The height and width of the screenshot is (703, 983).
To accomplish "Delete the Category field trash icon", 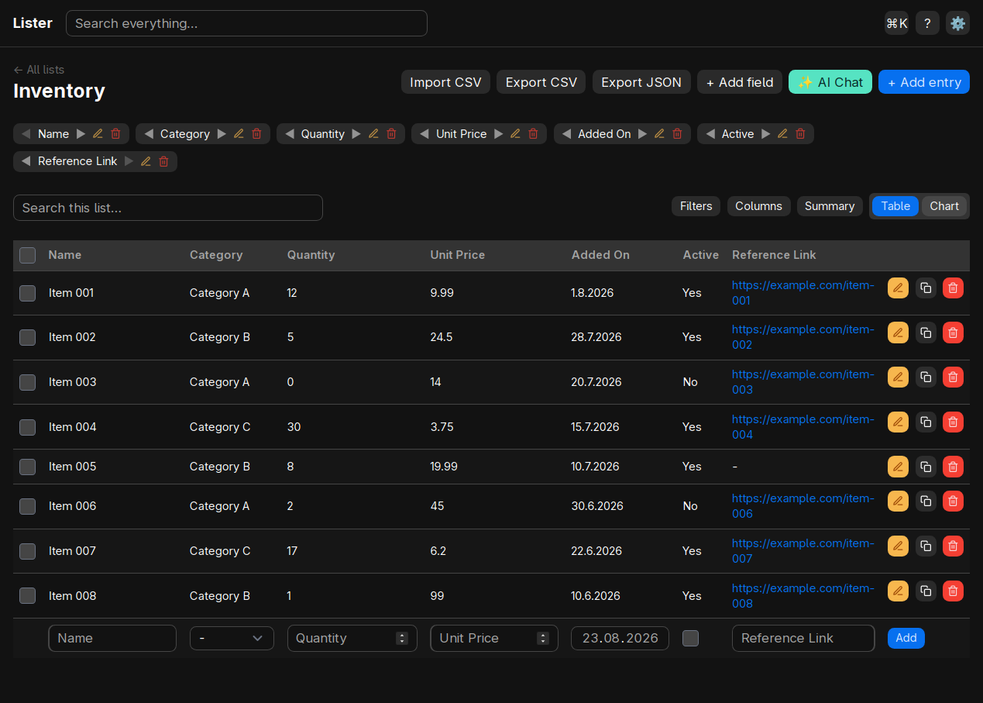I will pyautogui.click(x=256, y=134).
